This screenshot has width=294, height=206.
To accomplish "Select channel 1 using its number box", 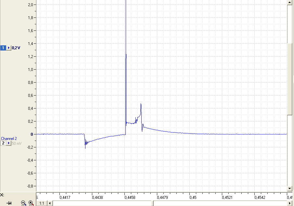I will [x=3, y=48].
